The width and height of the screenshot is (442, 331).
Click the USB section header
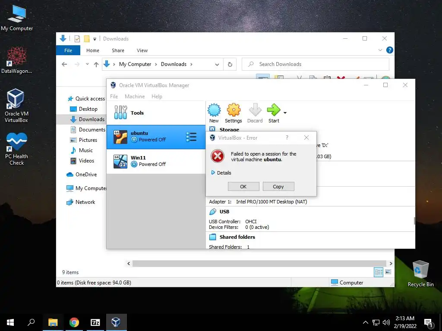(224, 212)
